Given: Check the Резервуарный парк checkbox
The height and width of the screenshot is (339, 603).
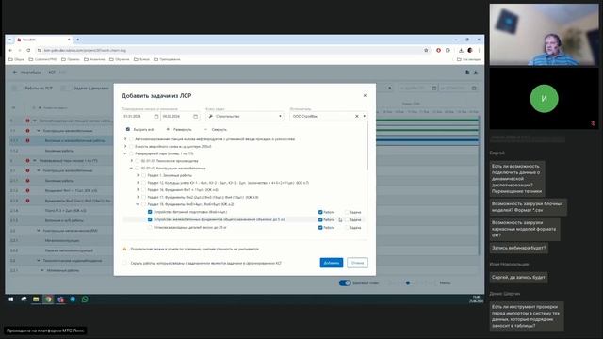Looking at the screenshot, I should pyautogui.click(x=131, y=153).
